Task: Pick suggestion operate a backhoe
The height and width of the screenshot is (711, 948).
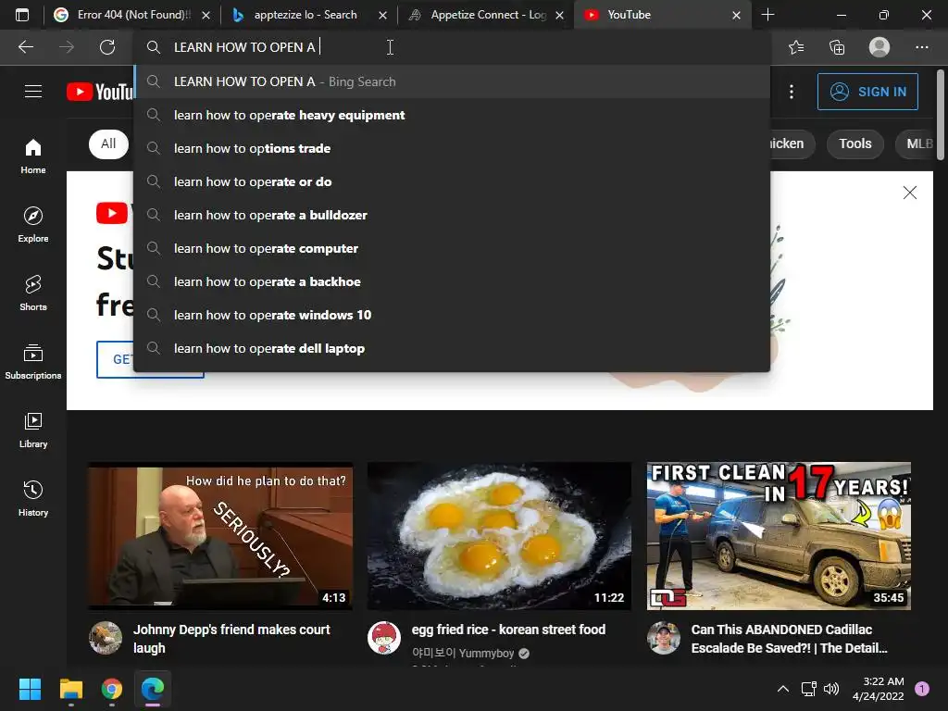Action: coord(452,281)
